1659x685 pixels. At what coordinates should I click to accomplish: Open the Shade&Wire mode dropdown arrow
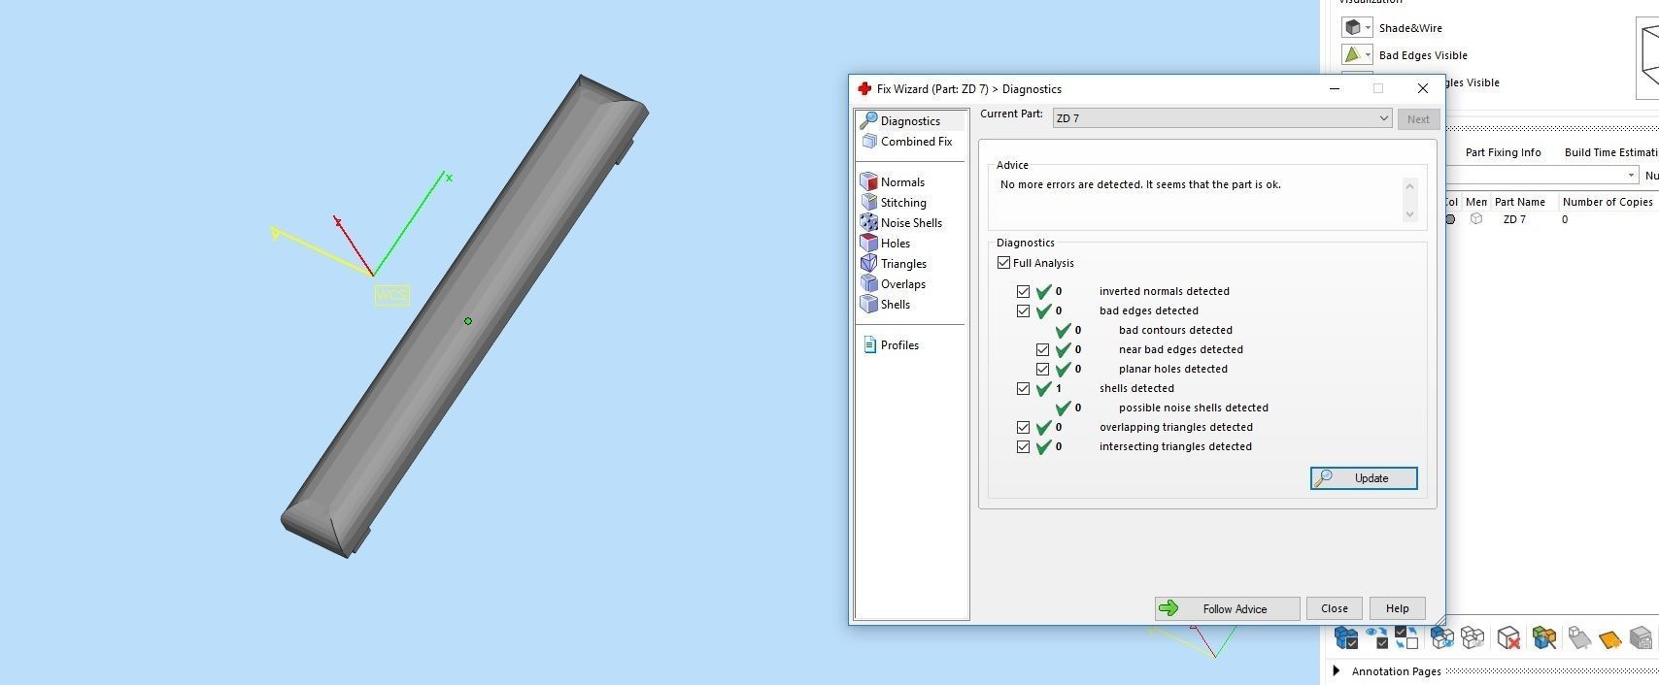coord(1368,28)
